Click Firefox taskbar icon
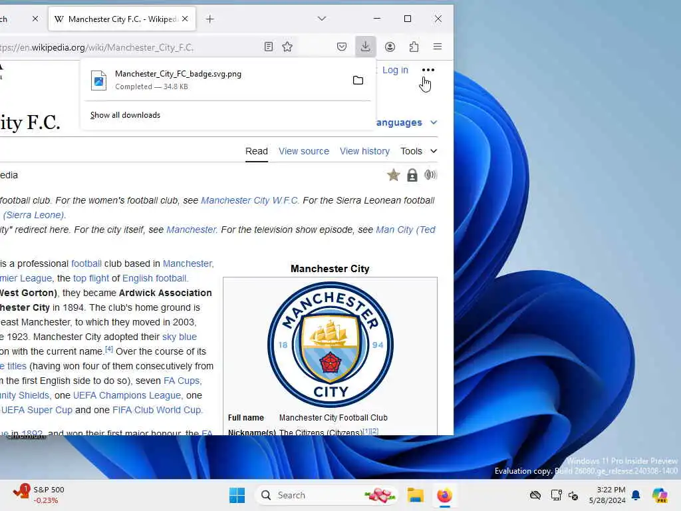The width and height of the screenshot is (681, 511). (444, 495)
